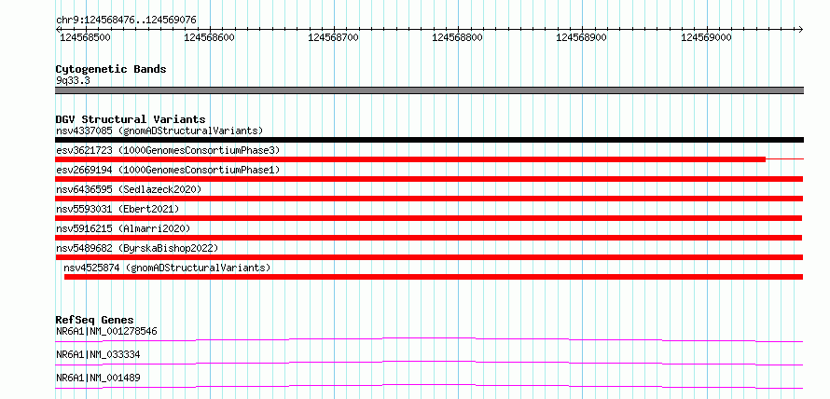Screen dimensions: 830x399
Task: Click the red nsv5489682 variant bar
Action: tap(429, 257)
